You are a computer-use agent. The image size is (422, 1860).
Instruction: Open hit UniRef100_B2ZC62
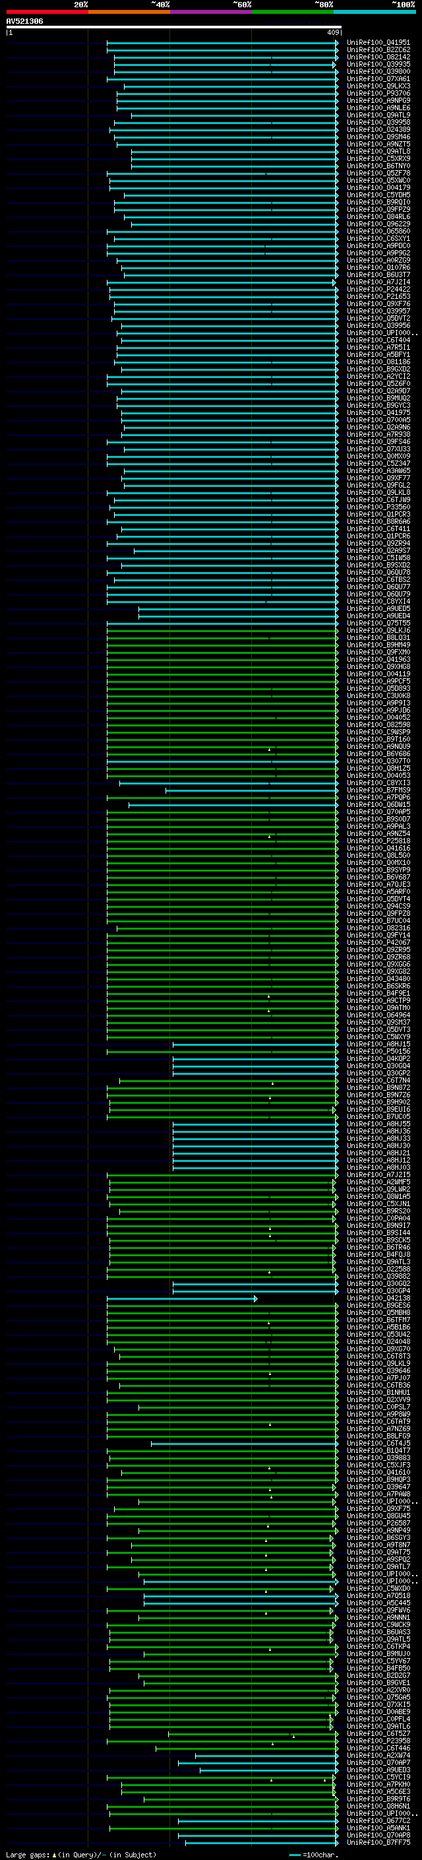(378, 50)
